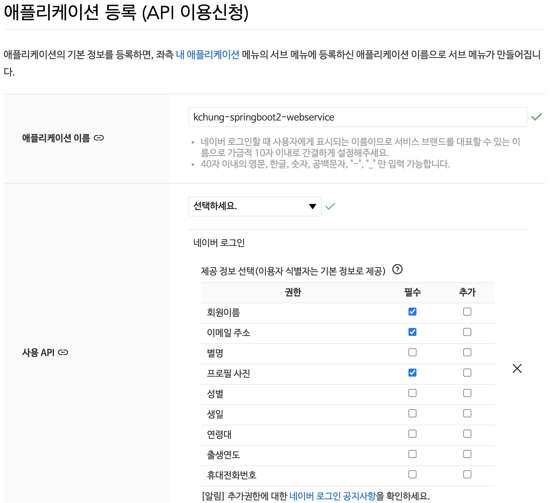The image size is (552, 503).
Task: Check 출생연도 required checkbox
Action: tap(412, 454)
